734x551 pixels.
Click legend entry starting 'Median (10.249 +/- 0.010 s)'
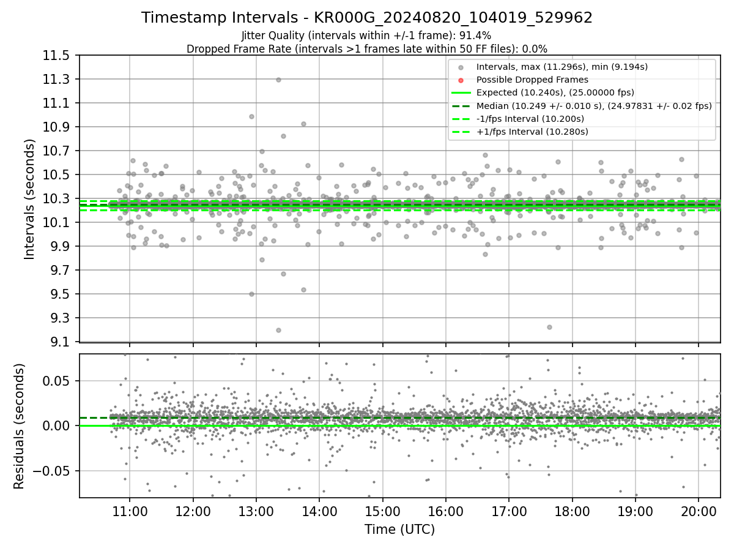point(594,105)
